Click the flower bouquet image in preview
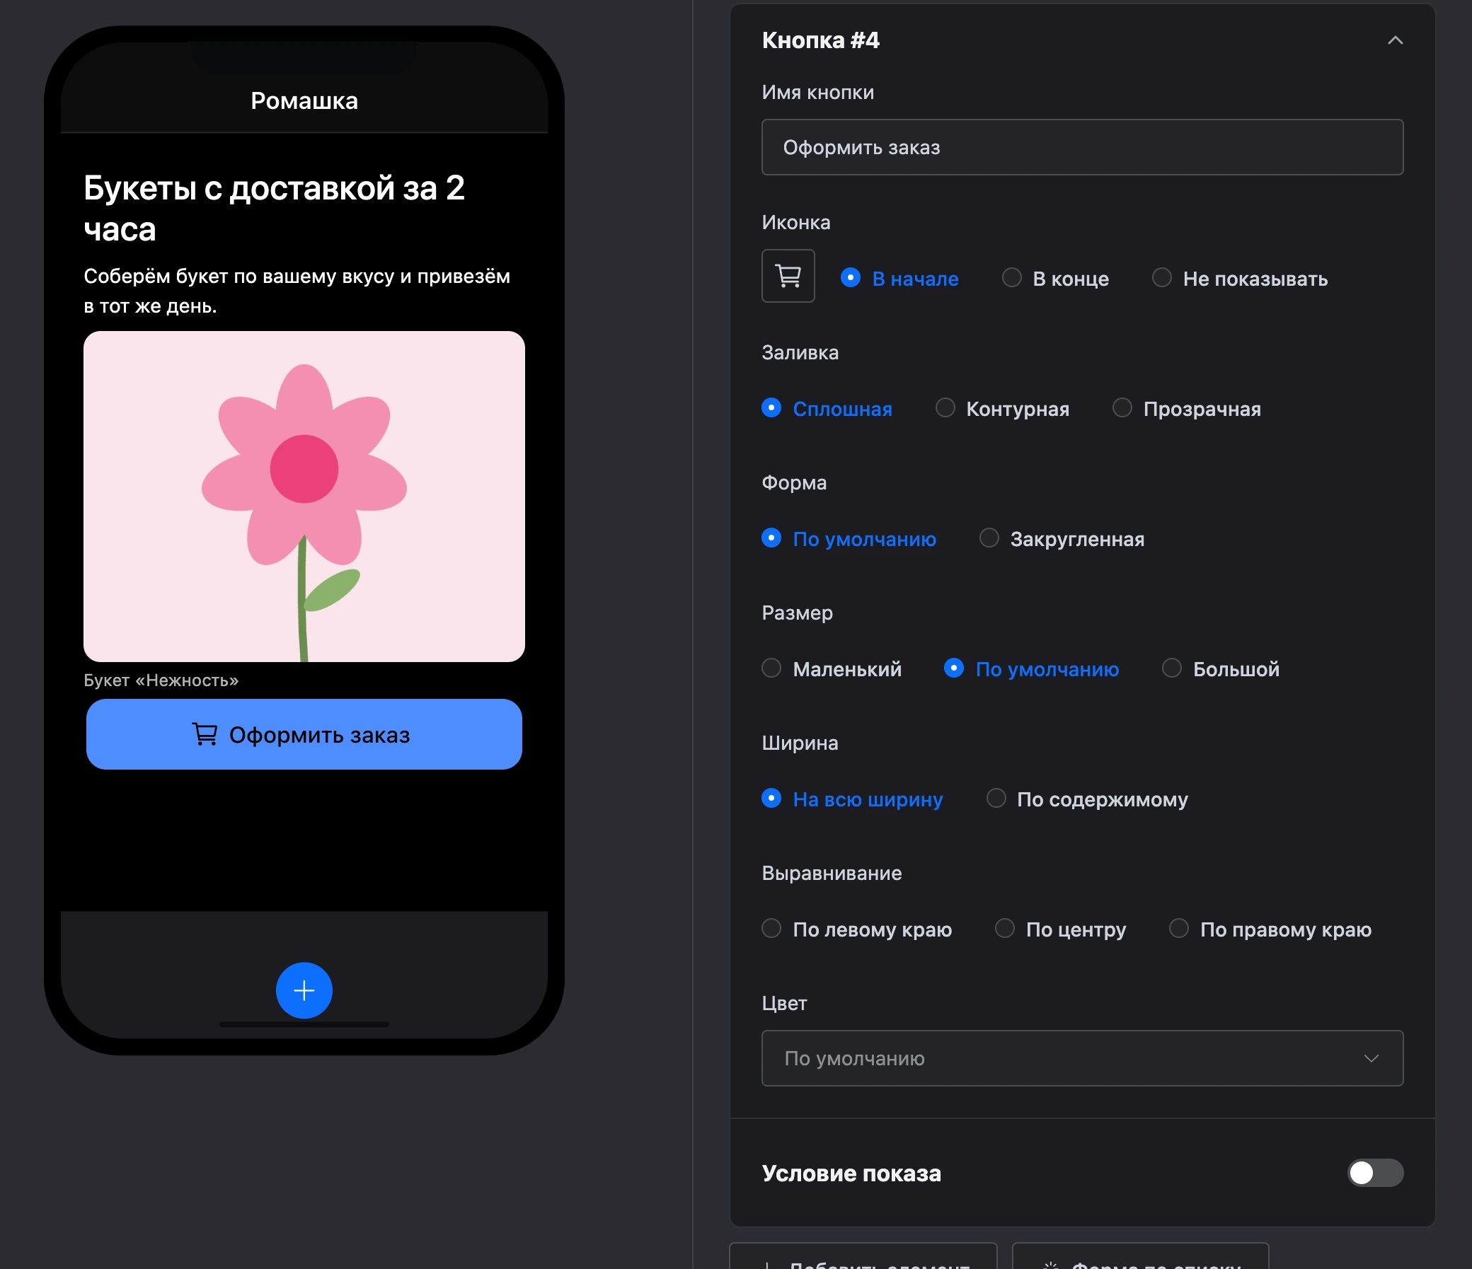This screenshot has height=1269, width=1472. [304, 497]
